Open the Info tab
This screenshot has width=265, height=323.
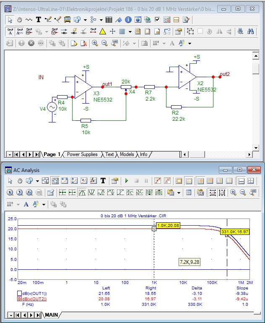143,154
